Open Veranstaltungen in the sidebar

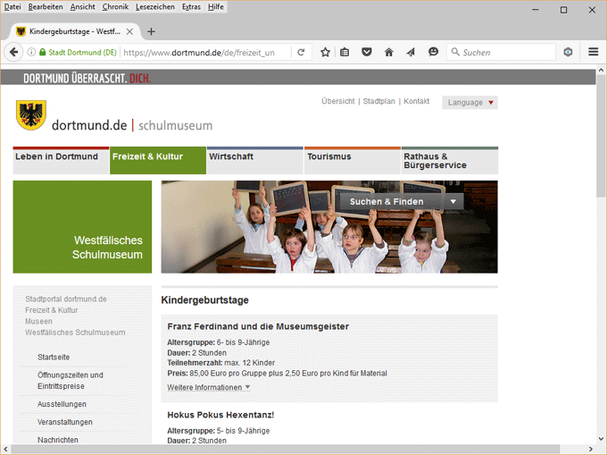[64, 422]
